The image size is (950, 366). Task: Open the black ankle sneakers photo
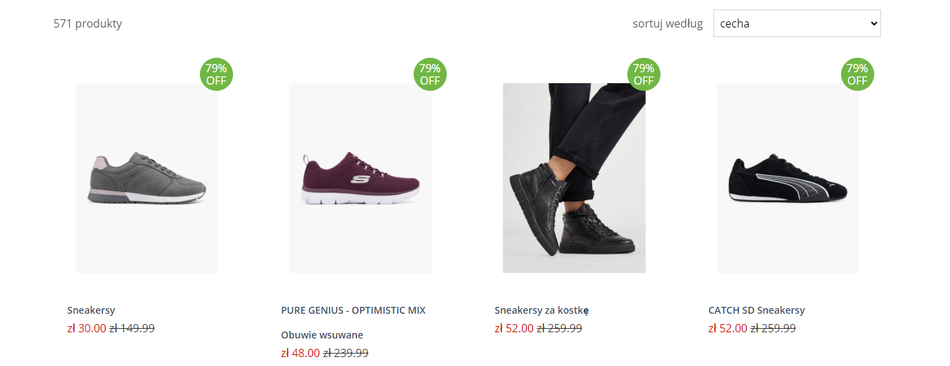(574, 178)
